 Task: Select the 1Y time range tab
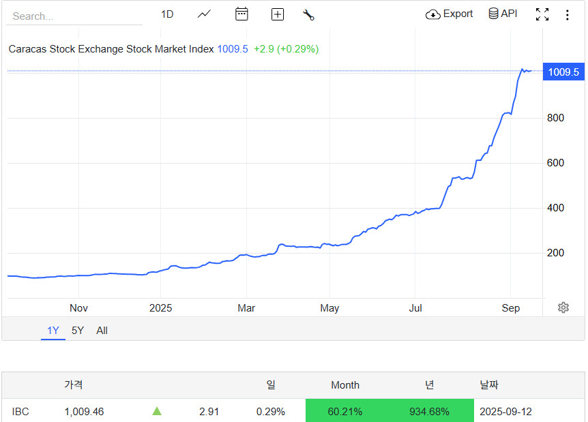(x=53, y=331)
